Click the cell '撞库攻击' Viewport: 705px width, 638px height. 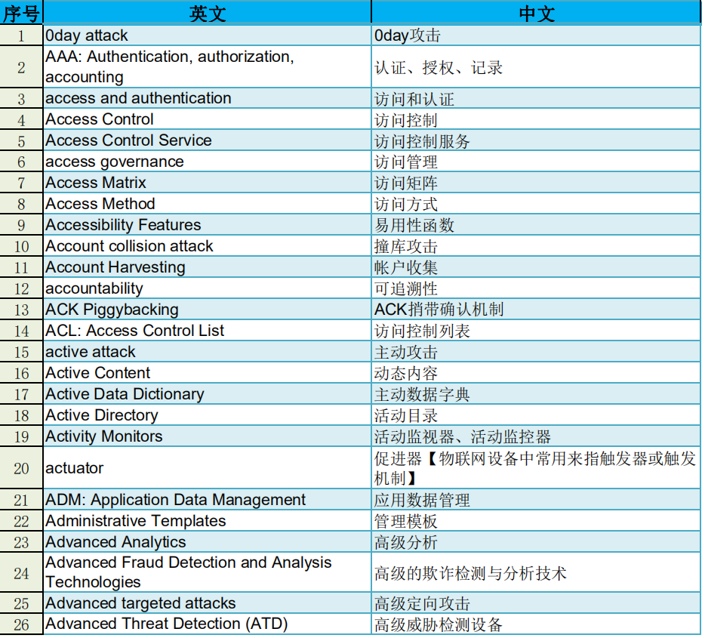click(x=536, y=246)
